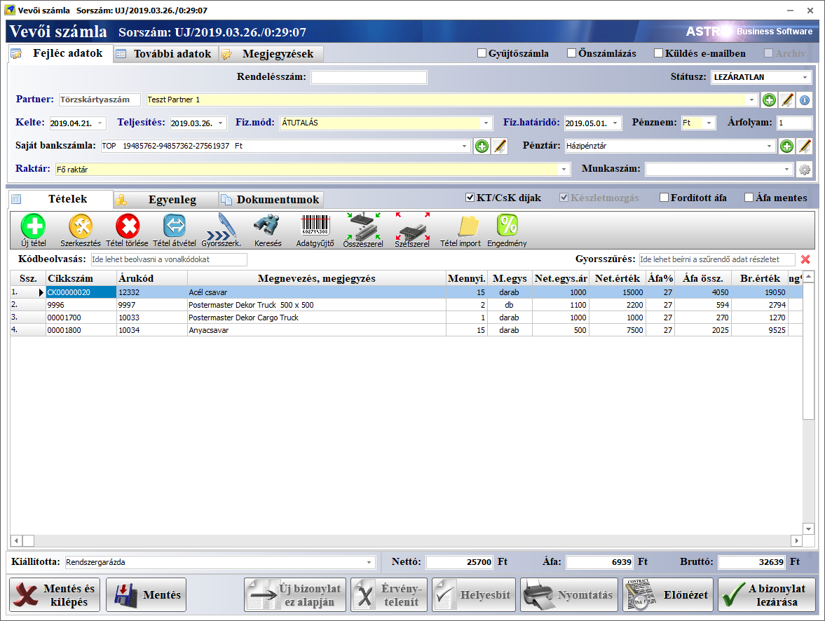Enable Önszámlázás checkbox
Viewport: 825px width, 621px height.
[x=572, y=53]
